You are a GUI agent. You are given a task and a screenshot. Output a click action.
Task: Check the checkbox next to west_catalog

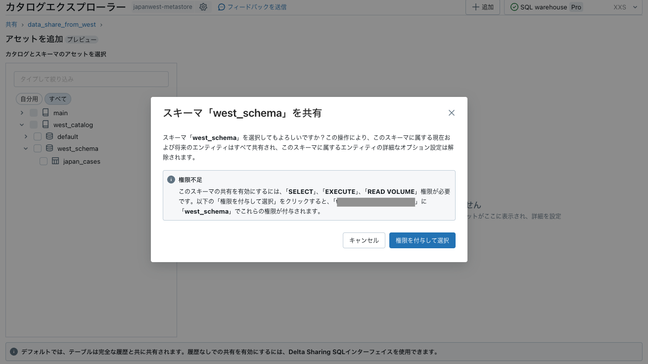click(33, 125)
